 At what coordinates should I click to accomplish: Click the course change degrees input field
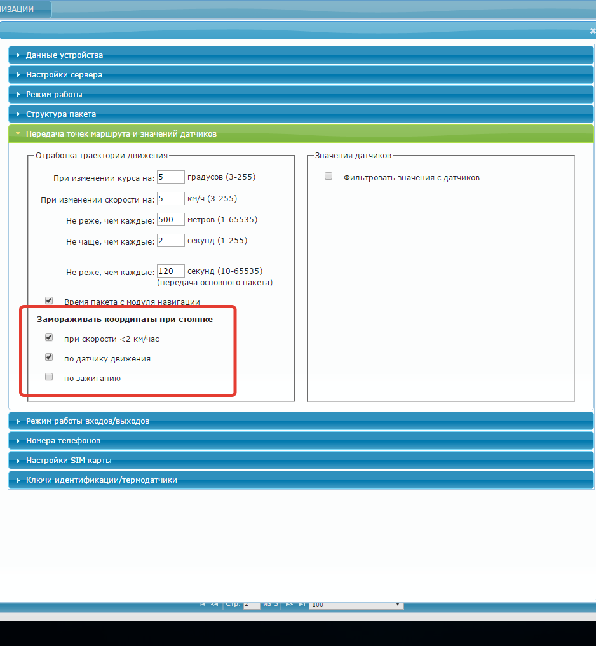[170, 177]
